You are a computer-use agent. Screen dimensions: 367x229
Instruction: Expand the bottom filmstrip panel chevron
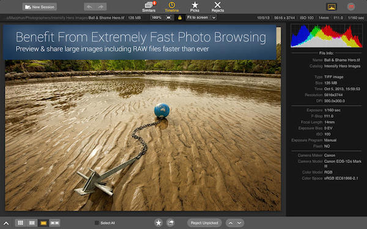[6, 224]
